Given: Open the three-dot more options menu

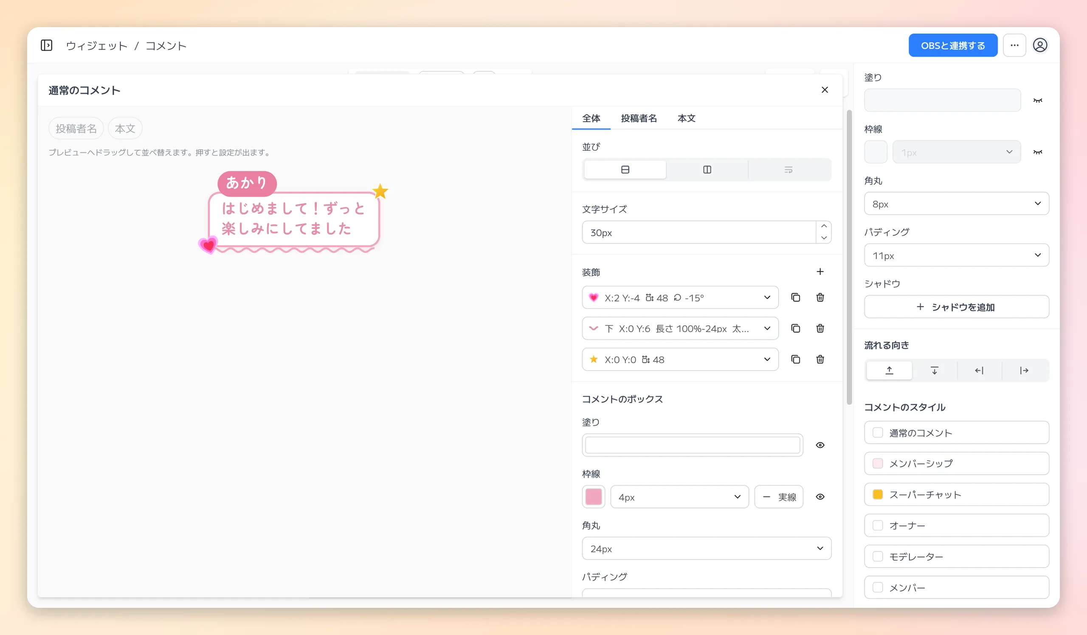Looking at the screenshot, I should point(1014,45).
